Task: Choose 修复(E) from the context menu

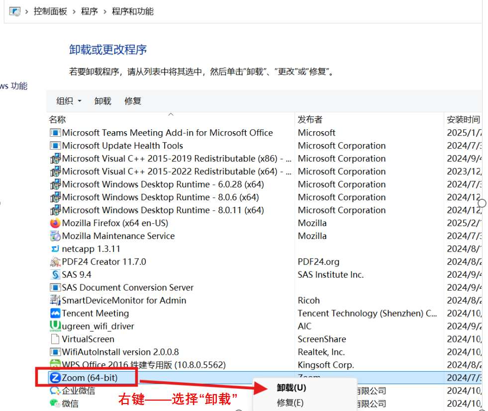Action: pos(290,403)
